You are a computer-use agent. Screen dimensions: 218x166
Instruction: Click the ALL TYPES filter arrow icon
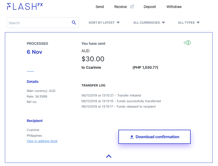click(198, 23)
